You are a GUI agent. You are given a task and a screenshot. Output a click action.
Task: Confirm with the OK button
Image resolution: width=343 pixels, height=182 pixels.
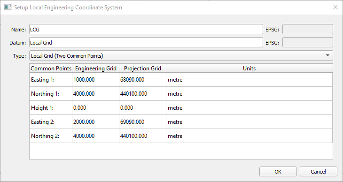pos(278,172)
